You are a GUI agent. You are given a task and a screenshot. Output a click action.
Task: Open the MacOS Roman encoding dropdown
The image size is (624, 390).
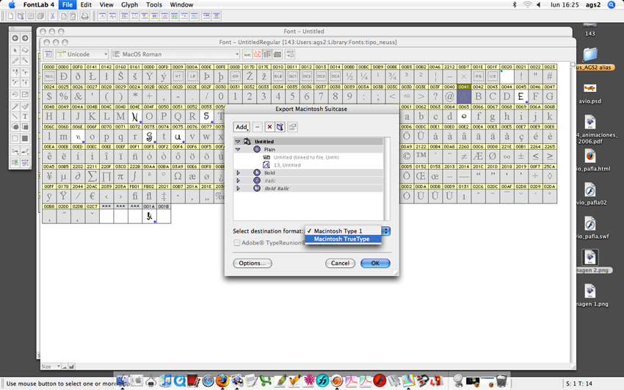click(x=175, y=54)
